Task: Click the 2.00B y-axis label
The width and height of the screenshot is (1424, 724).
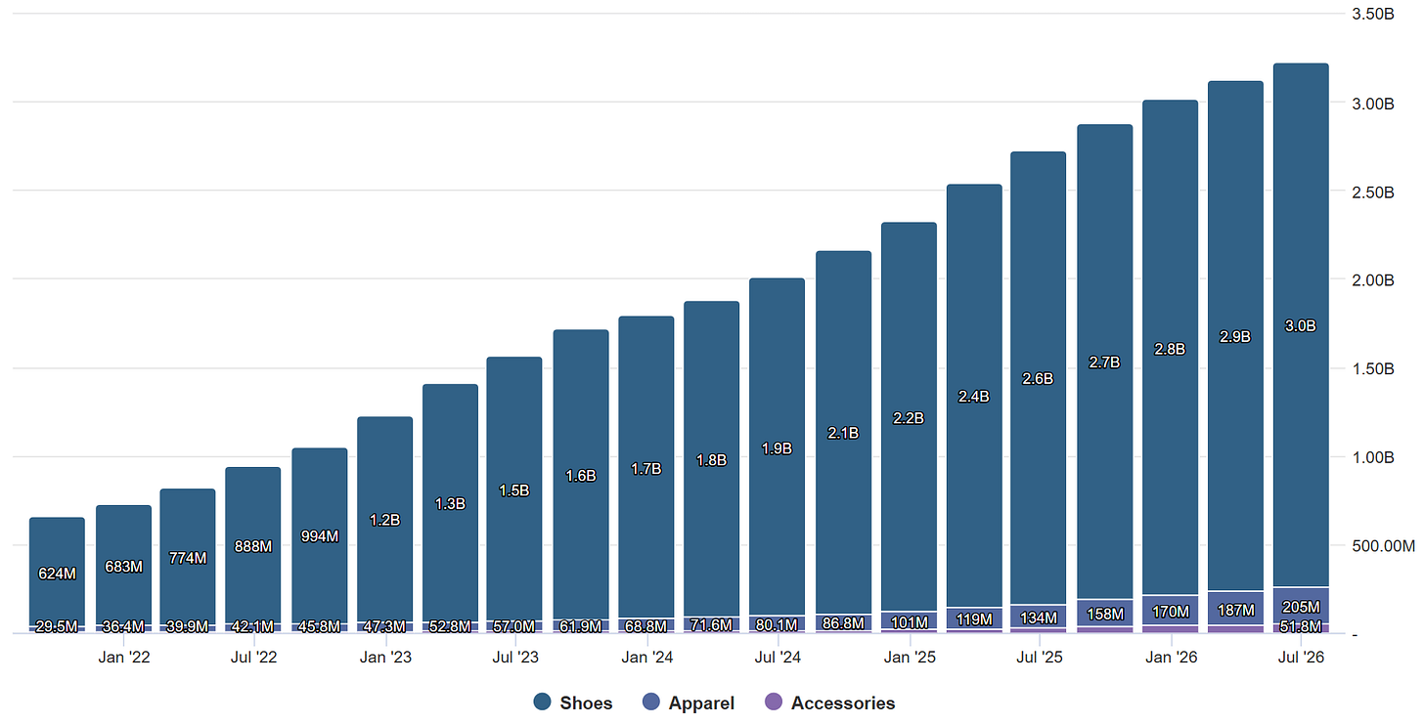Action: tap(1373, 280)
